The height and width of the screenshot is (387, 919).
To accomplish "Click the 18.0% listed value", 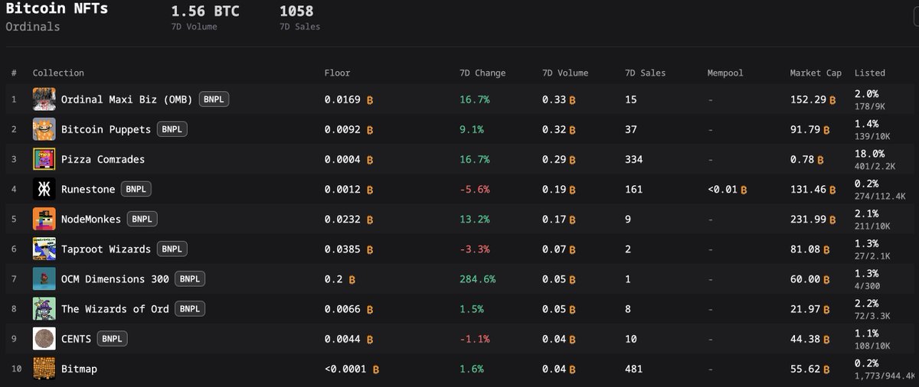I will (869, 154).
